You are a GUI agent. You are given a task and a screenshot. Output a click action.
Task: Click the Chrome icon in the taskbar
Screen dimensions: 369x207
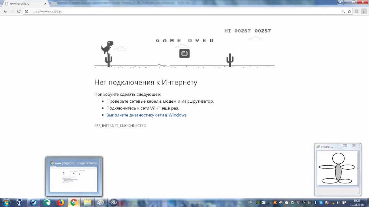(x=74, y=202)
